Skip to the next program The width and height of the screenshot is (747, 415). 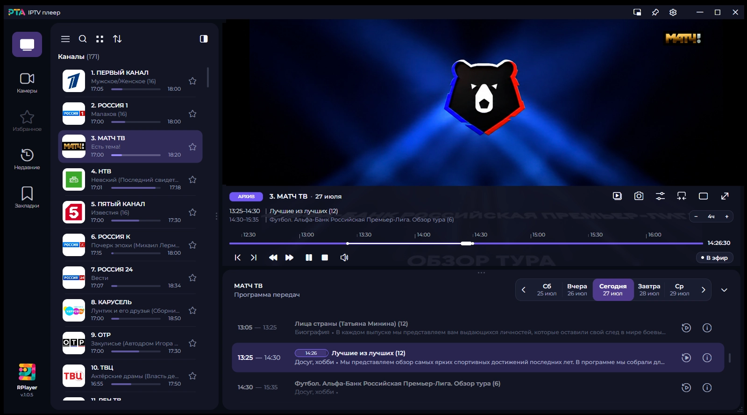[254, 258]
